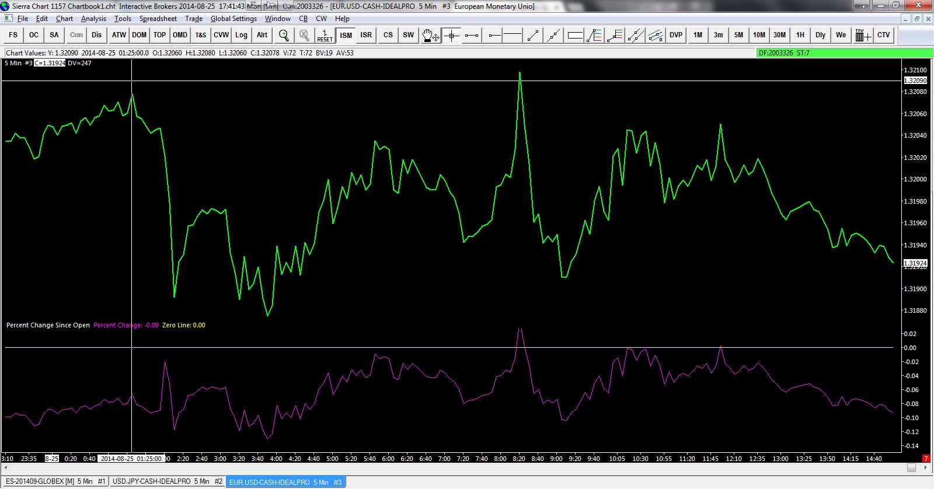This screenshot has height=489, width=934.
Task: Open the Trade menu
Action: click(x=194, y=19)
